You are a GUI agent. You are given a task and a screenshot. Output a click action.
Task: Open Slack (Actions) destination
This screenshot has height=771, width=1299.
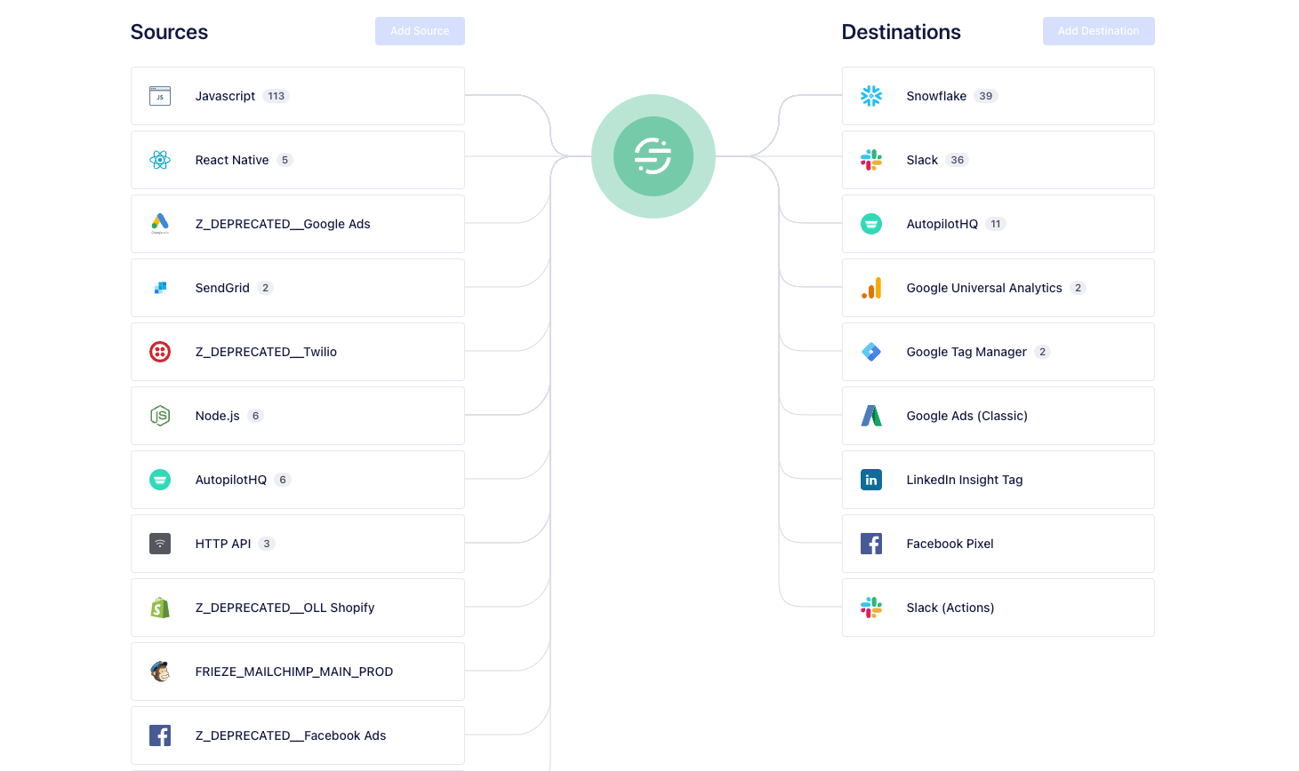[998, 608]
